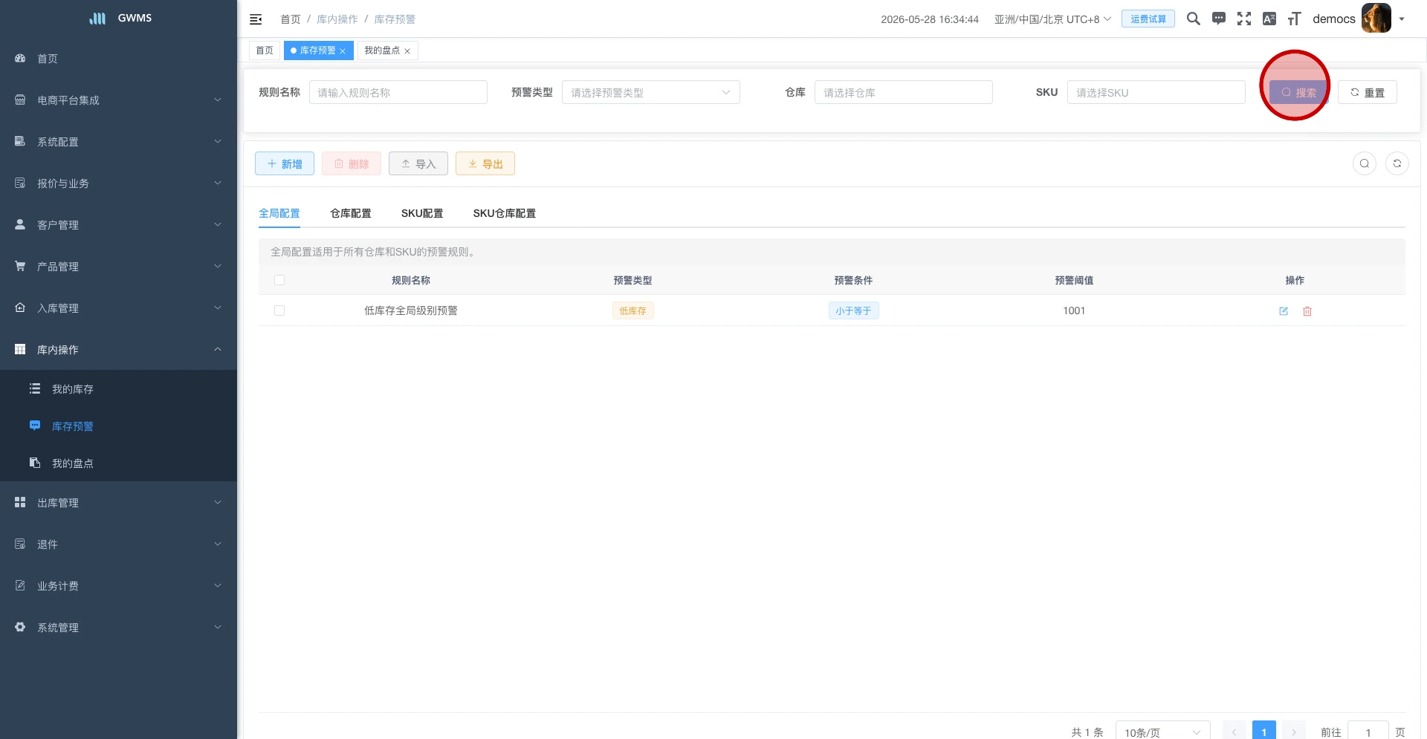Screen dimensions: 1427x739
Task: Refresh table with round refresh icon
Action: pos(1397,163)
